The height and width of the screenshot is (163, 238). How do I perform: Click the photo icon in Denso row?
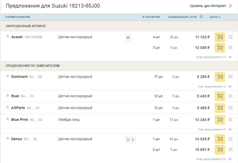pyautogui.click(x=128, y=140)
